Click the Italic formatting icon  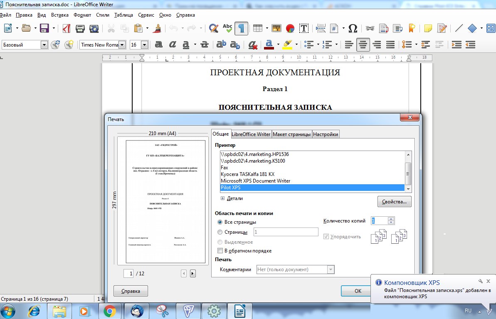[173, 45]
